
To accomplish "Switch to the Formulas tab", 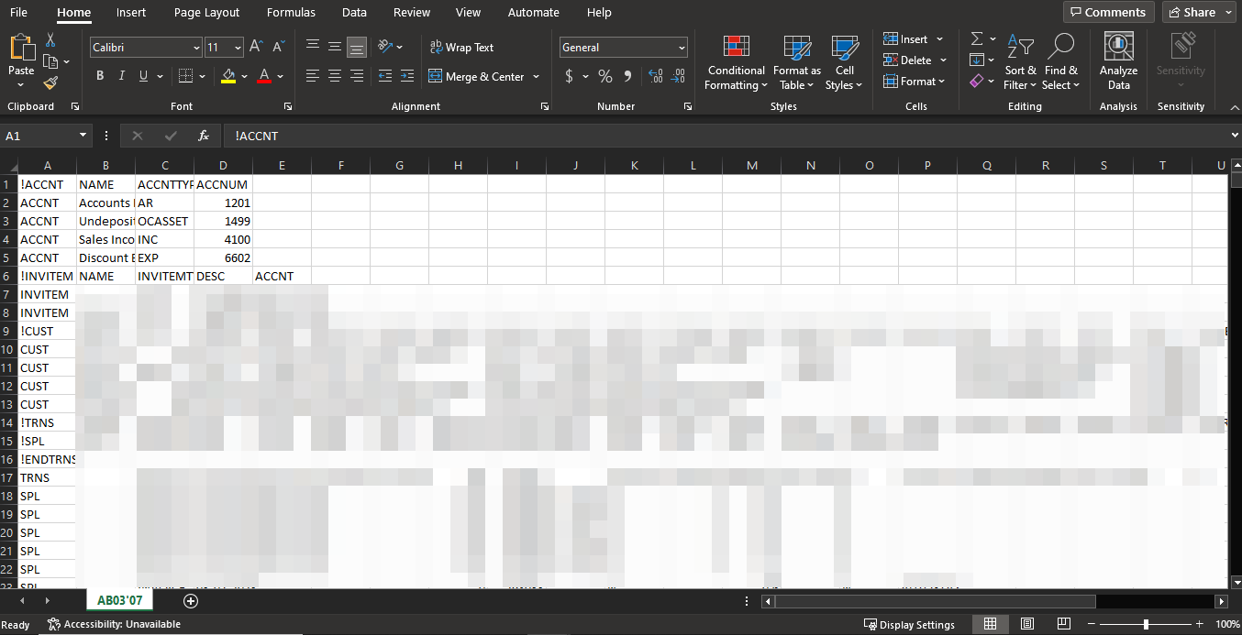I will pos(291,13).
